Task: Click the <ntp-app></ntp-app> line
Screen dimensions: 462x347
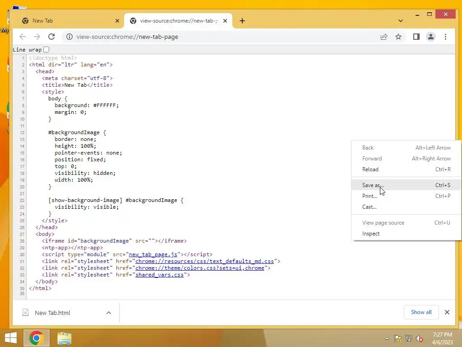Action: [72, 248]
